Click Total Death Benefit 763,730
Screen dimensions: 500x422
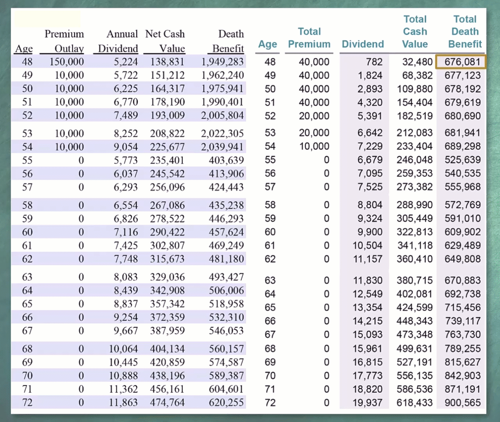462,334
